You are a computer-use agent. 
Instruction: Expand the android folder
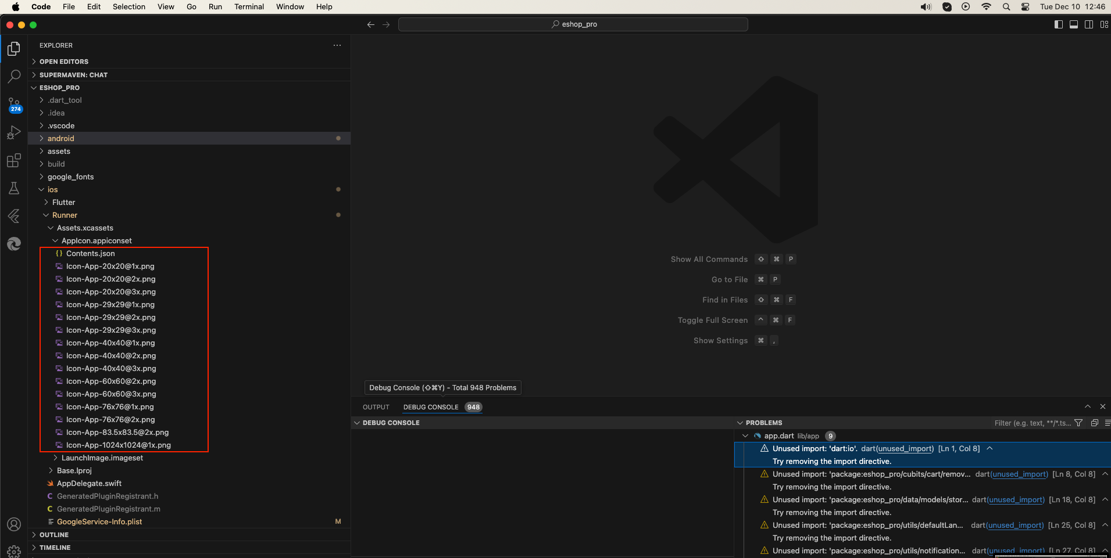[189, 138]
